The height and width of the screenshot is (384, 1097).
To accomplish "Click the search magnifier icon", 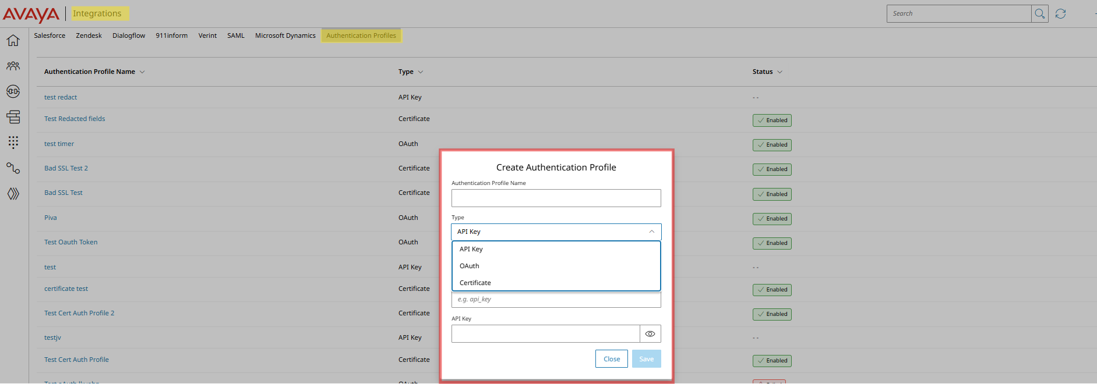I will [1039, 13].
